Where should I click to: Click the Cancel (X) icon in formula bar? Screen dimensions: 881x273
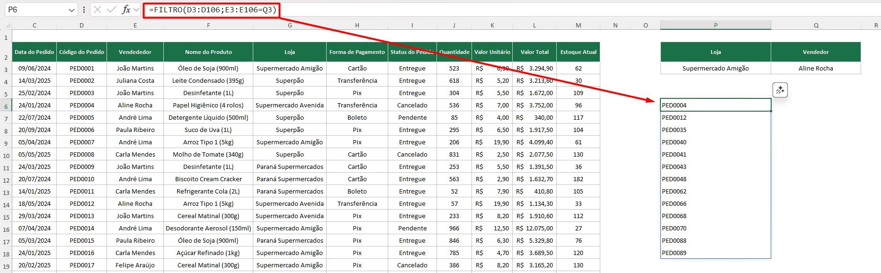coord(98,9)
